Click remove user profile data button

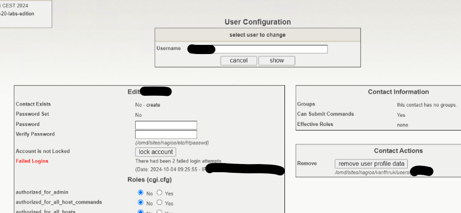click(x=371, y=164)
